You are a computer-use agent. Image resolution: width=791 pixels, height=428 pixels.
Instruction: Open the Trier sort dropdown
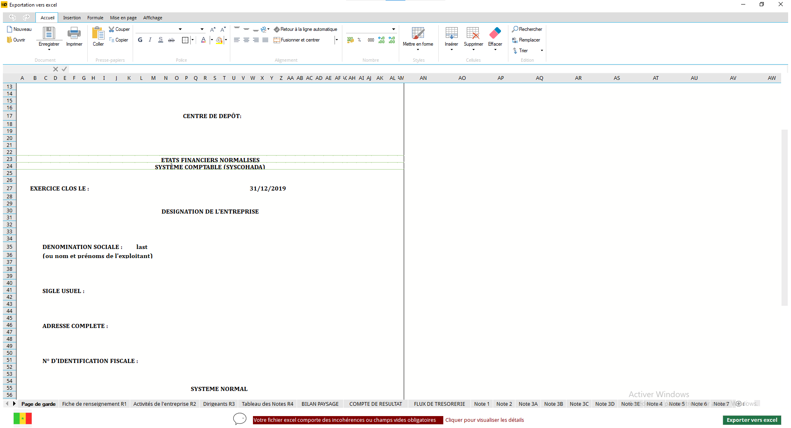[542, 51]
